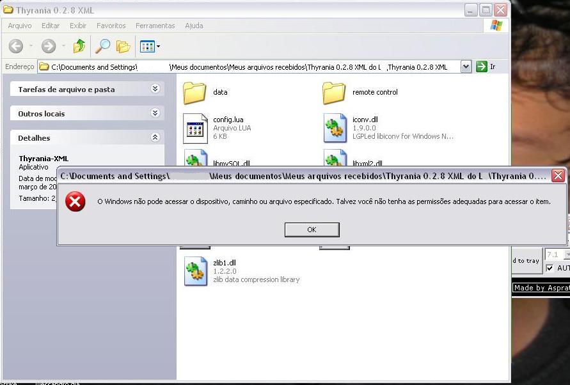Open the address bar history dropdown

(x=466, y=67)
